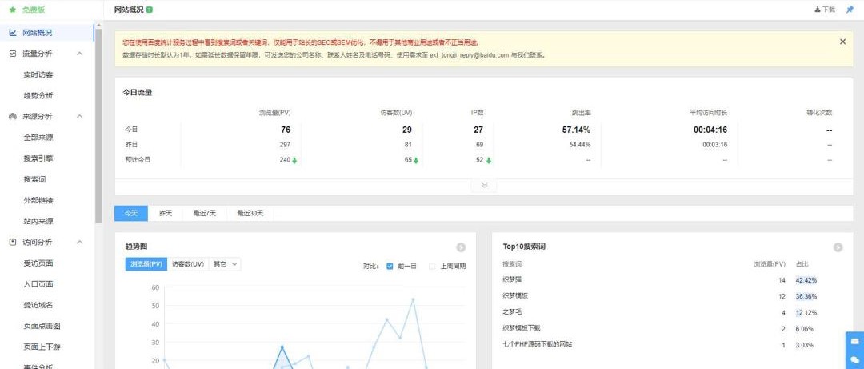Viewport: 864px width, 369px height.
Task: Switch chart metric to 访客数(UV)
Action: tap(186, 263)
